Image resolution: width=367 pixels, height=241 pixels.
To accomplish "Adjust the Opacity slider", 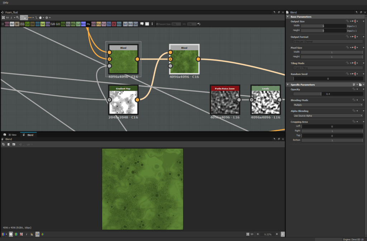I will click(328, 94).
